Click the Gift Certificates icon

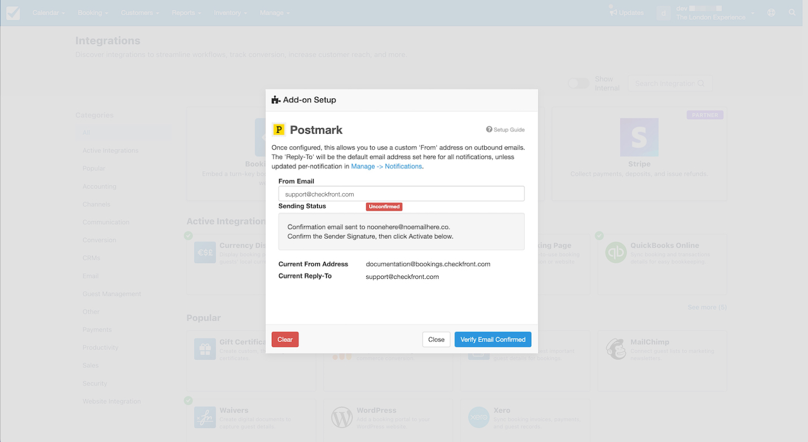[x=205, y=349]
